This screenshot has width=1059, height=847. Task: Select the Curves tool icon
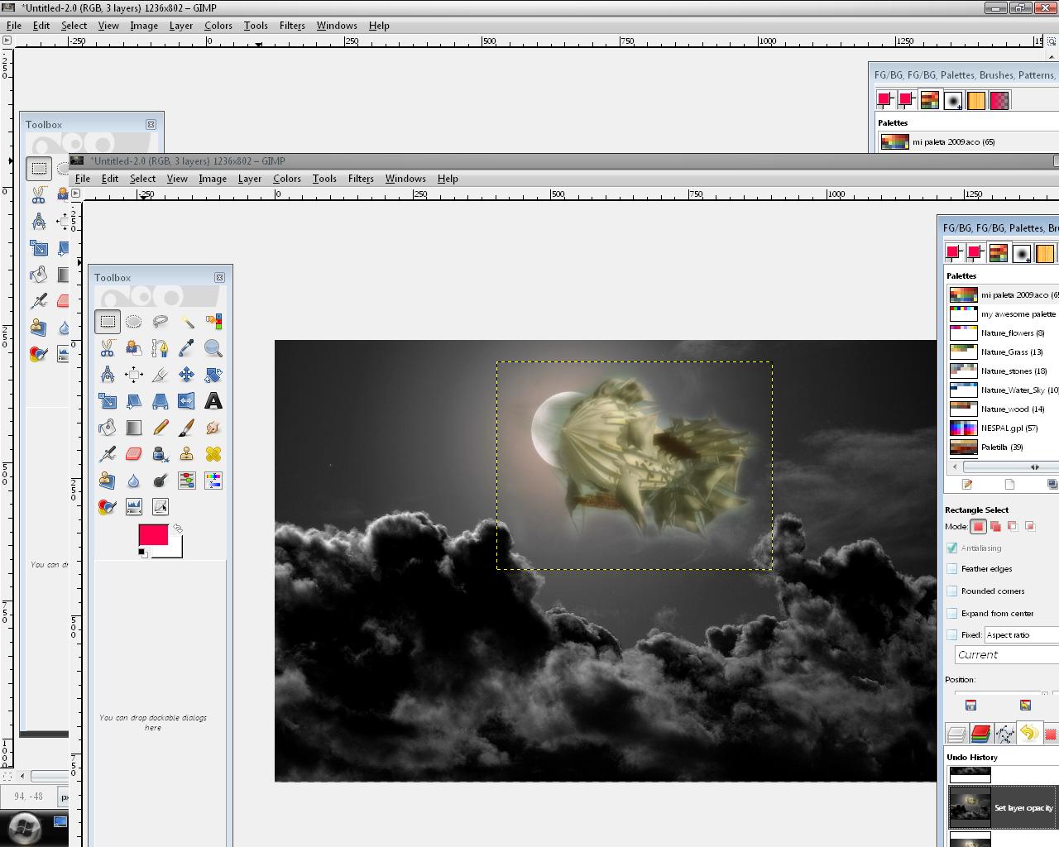[161, 507]
